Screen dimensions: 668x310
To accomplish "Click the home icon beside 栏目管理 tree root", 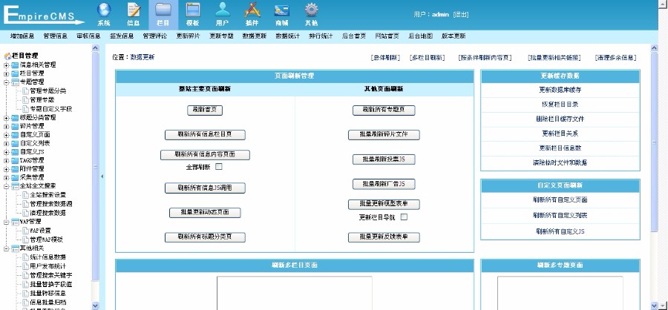I will click(x=7, y=56).
